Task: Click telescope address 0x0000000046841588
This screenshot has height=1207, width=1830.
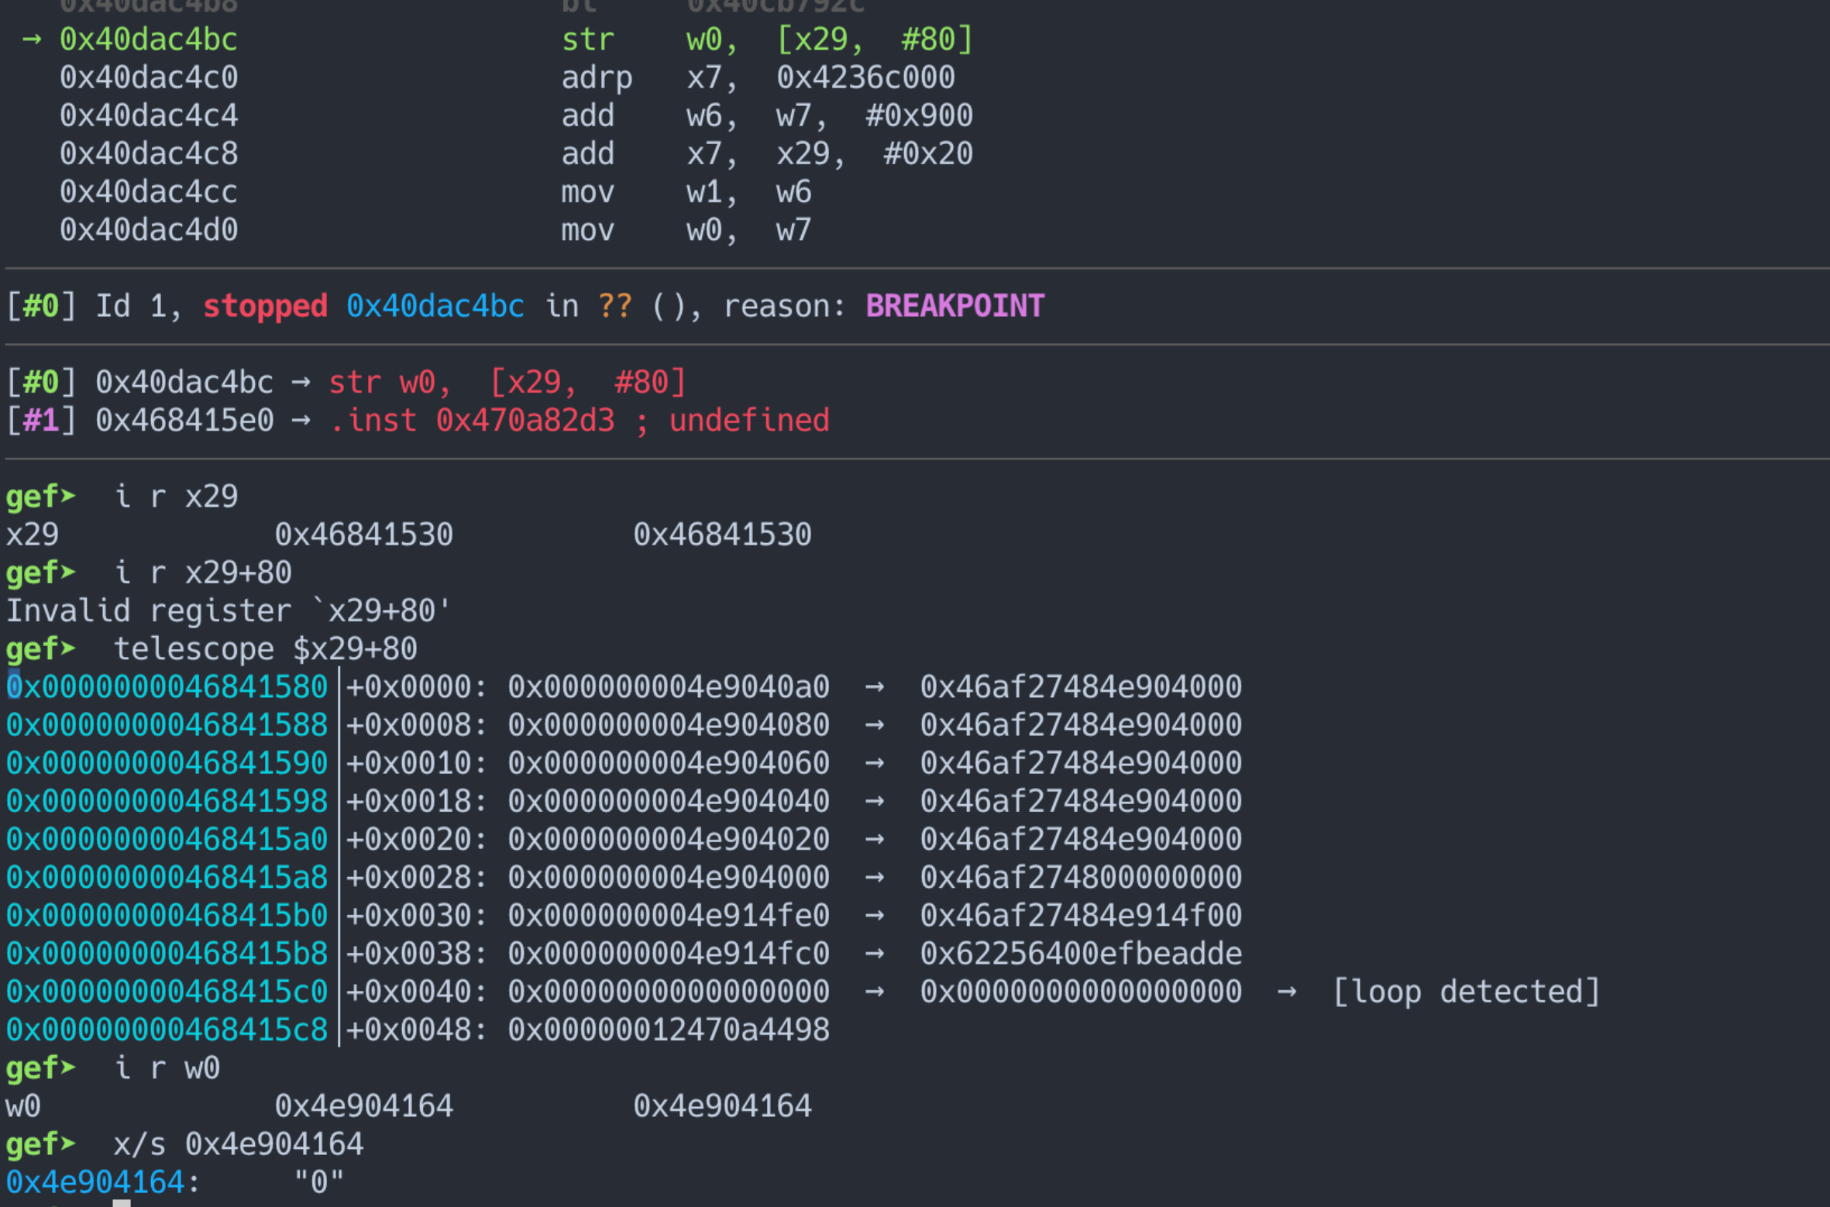Action: tap(167, 725)
